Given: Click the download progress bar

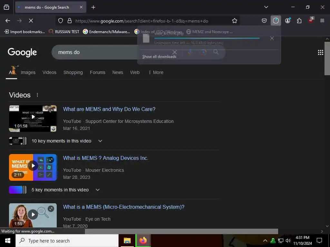Looking at the screenshot, I should [207, 38].
